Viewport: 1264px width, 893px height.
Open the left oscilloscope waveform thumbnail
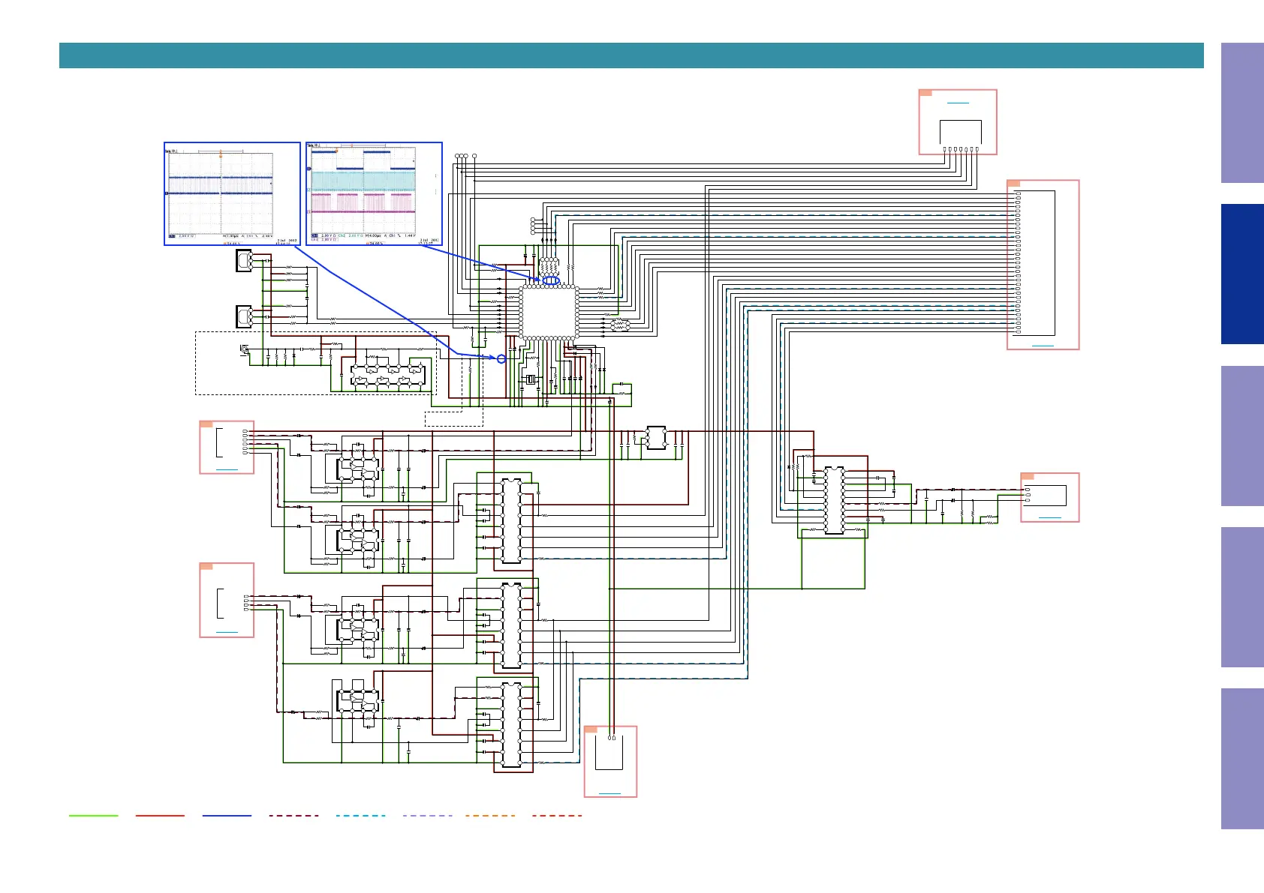coord(232,193)
